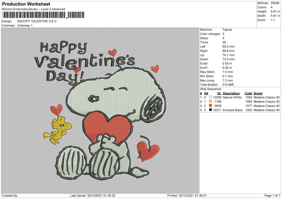Click the 'Last Saved: 30/12/2021 01.48.29' text

(x=93, y=195)
